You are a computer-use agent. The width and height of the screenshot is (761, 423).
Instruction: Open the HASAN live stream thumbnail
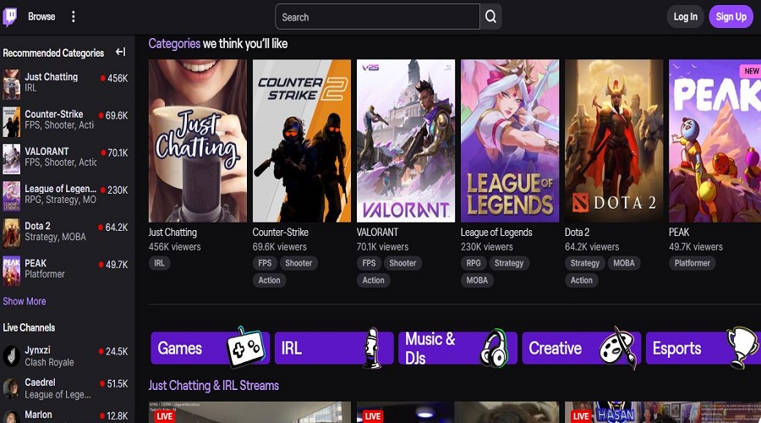[663, 412]
